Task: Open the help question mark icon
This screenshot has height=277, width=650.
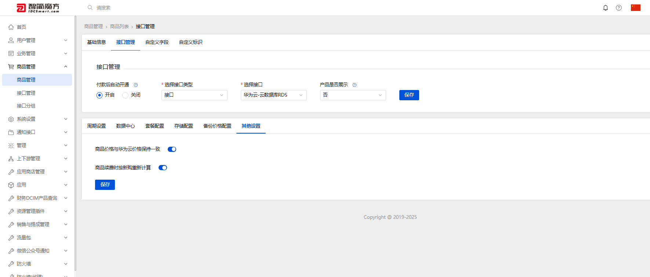Action: point(619,8)
